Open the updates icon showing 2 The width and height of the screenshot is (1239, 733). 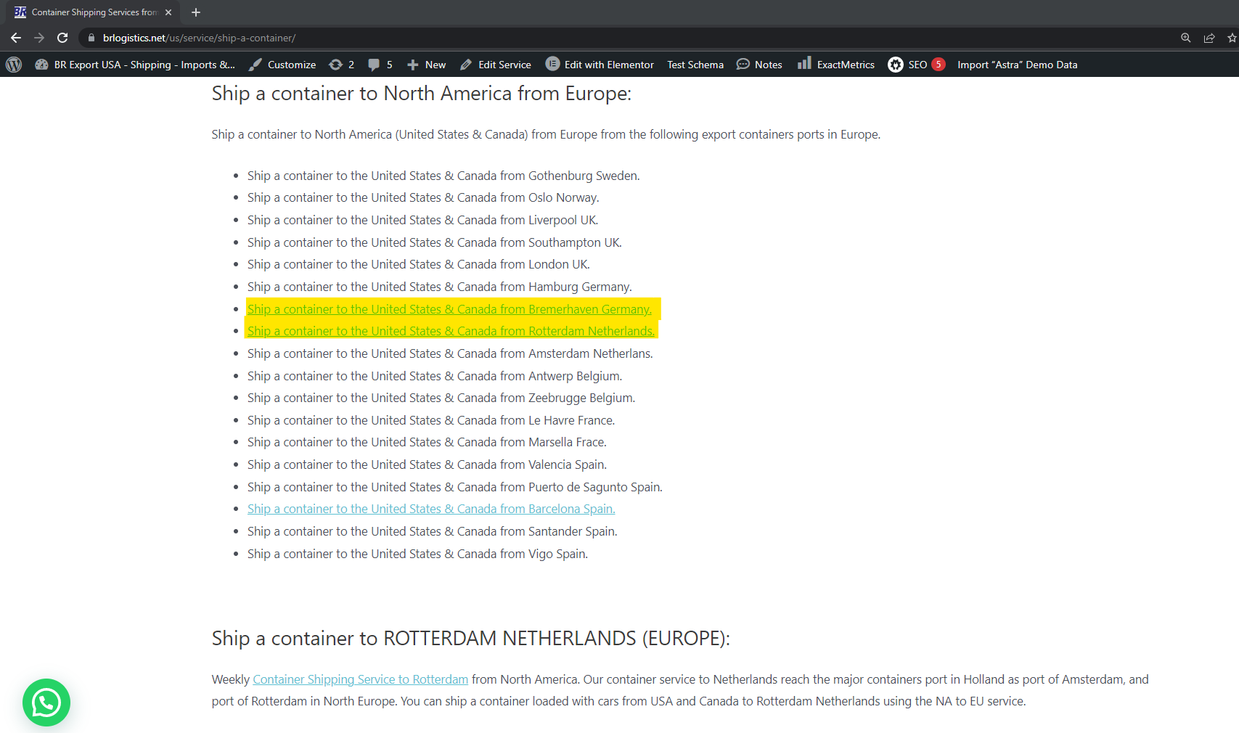click(341, 65)
